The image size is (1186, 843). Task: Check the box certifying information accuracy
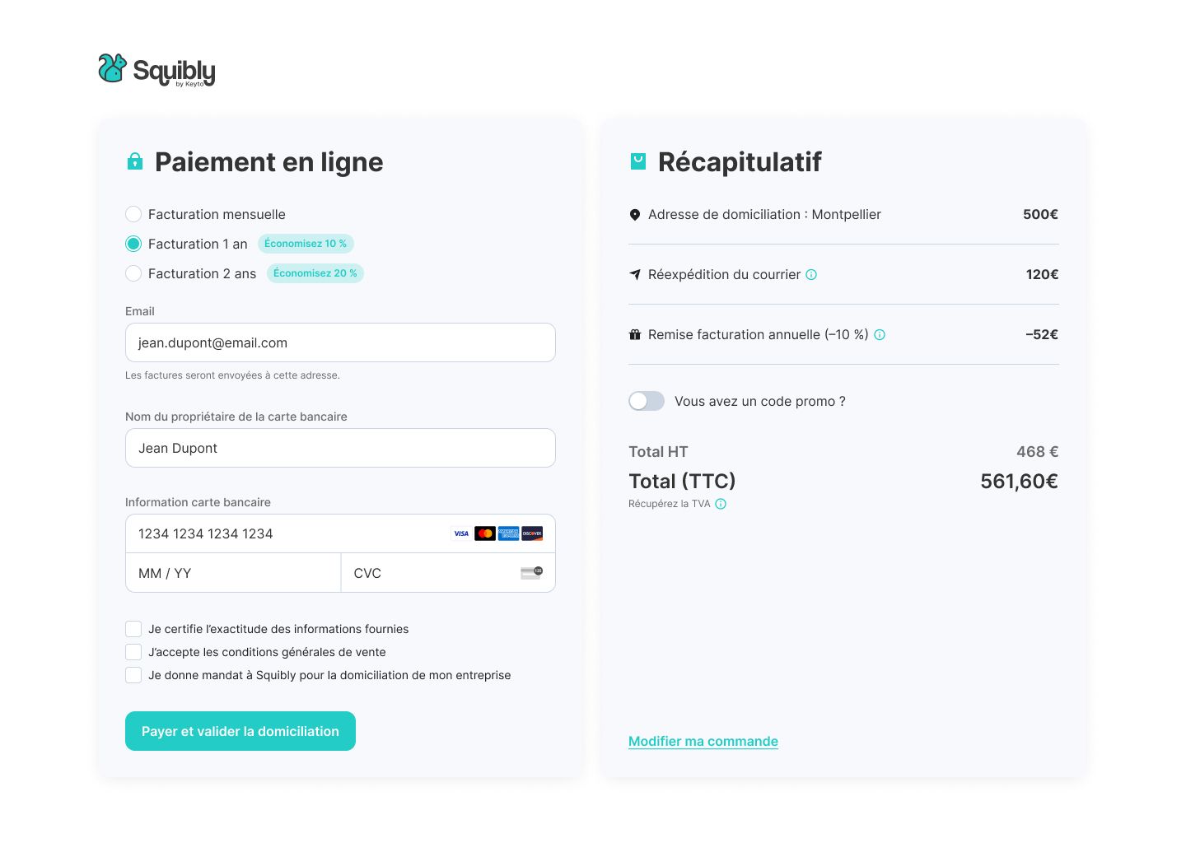point(133,629)
